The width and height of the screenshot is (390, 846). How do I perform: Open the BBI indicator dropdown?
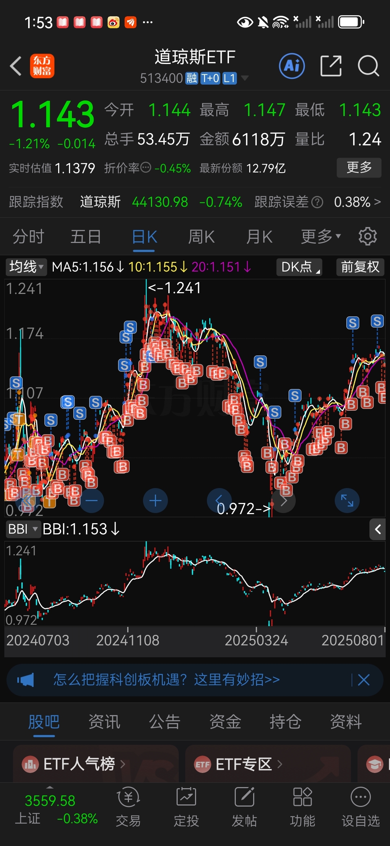pyautogui.click(x=23, y=529)
